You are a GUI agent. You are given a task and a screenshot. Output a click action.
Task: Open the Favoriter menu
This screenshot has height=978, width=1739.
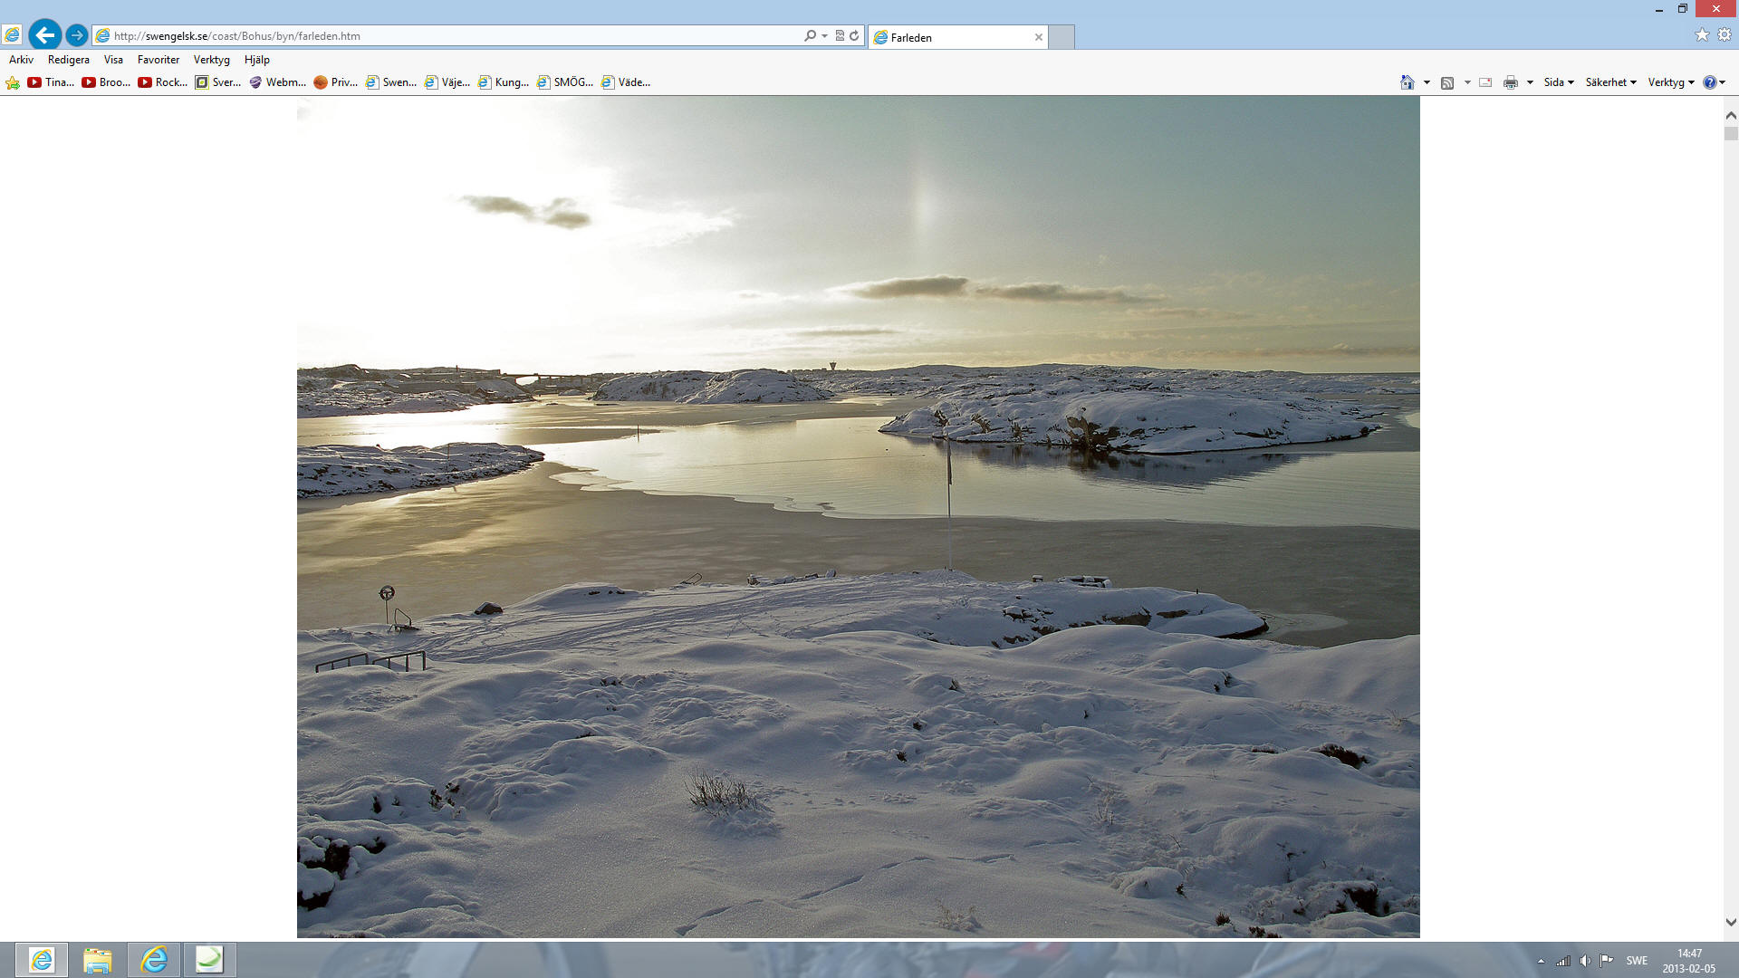pyautogui.click(x=159, y=60)
